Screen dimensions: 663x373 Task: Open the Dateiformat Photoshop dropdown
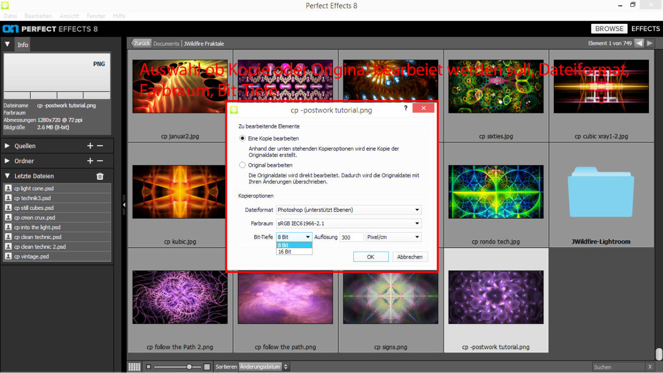point(349,210)
